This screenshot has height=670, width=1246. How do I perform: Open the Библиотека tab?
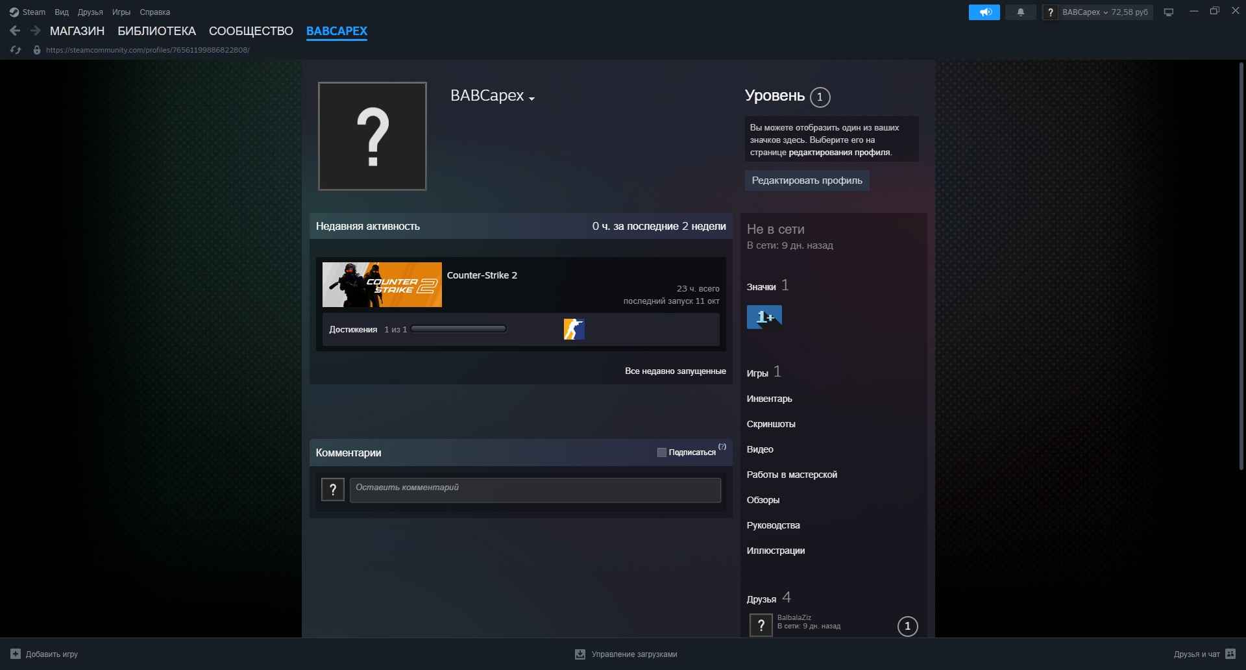(x=156, y=31)
